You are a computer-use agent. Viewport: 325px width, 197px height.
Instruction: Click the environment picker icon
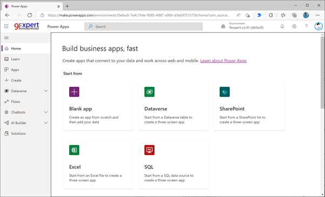[223, 26]
